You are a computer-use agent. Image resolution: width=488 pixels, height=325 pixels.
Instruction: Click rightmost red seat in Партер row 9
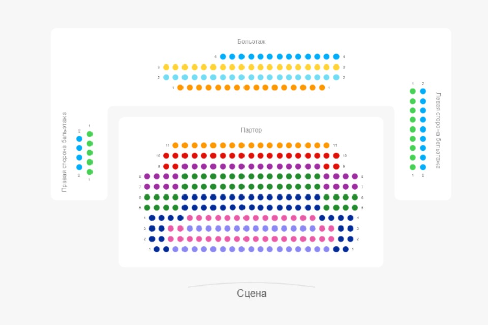(336, 166)
